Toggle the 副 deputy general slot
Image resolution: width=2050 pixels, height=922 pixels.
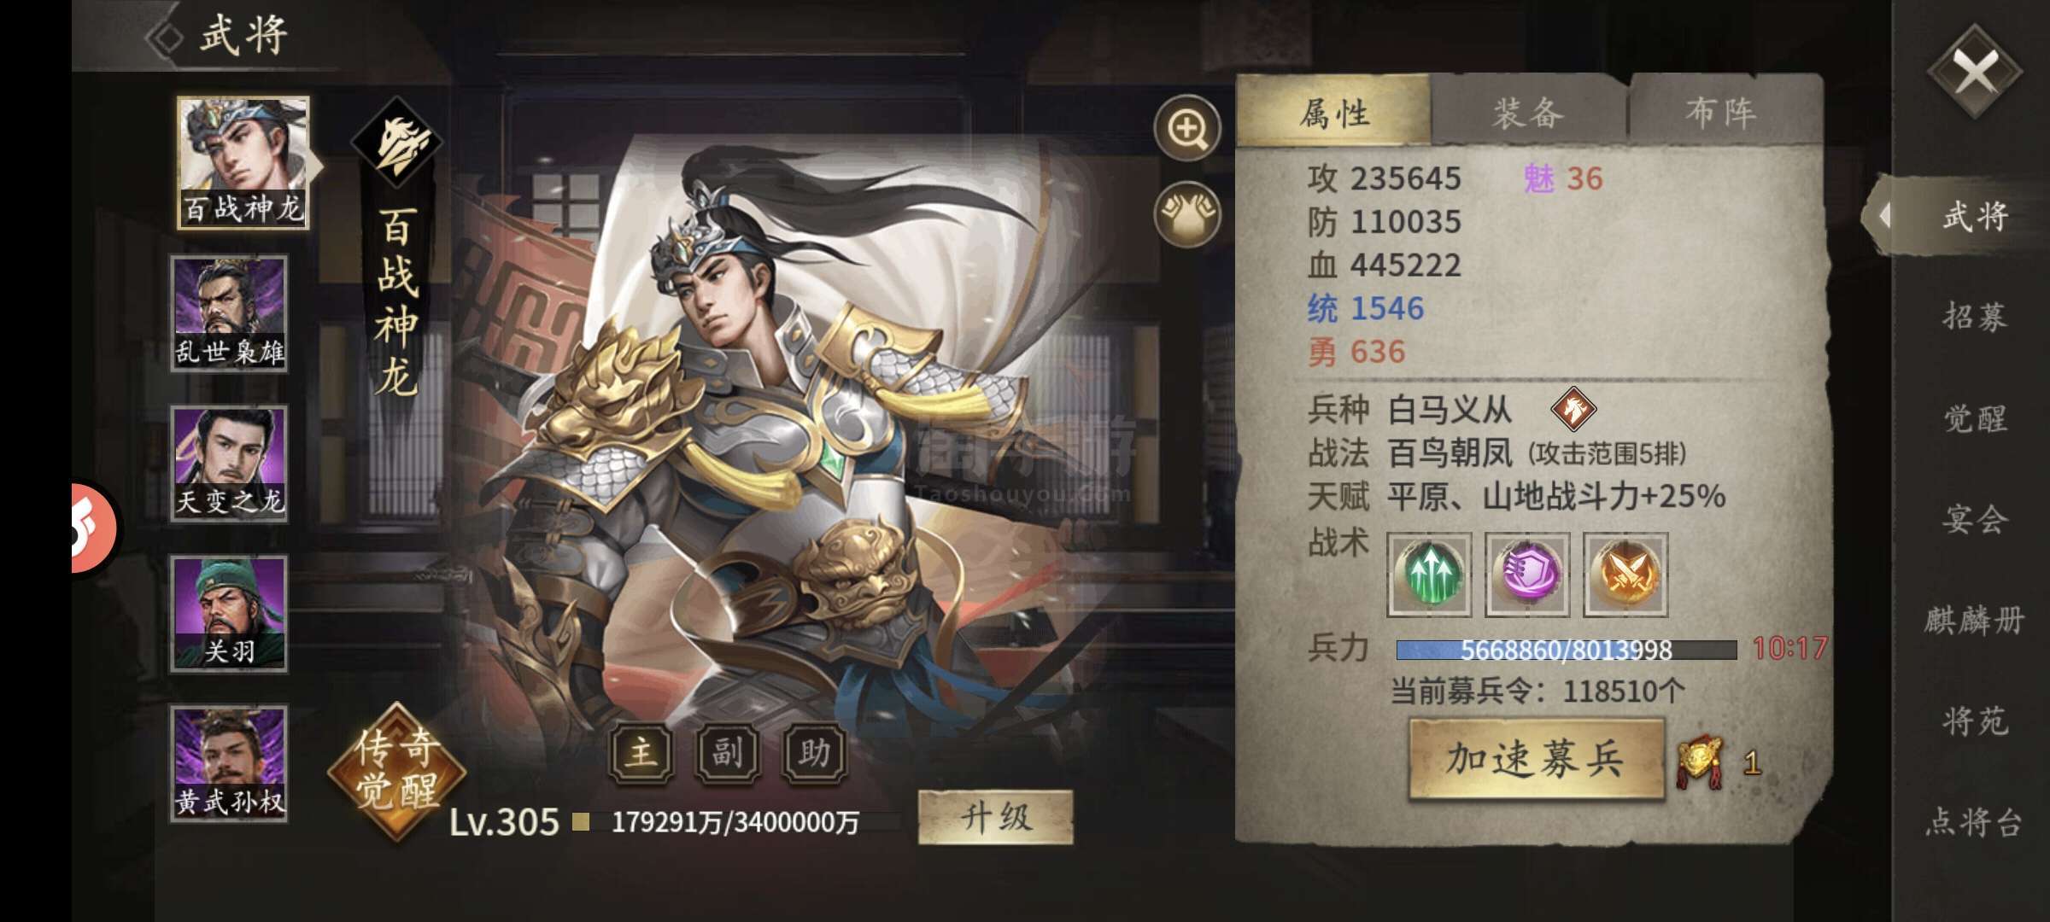(x=728, y=753)
